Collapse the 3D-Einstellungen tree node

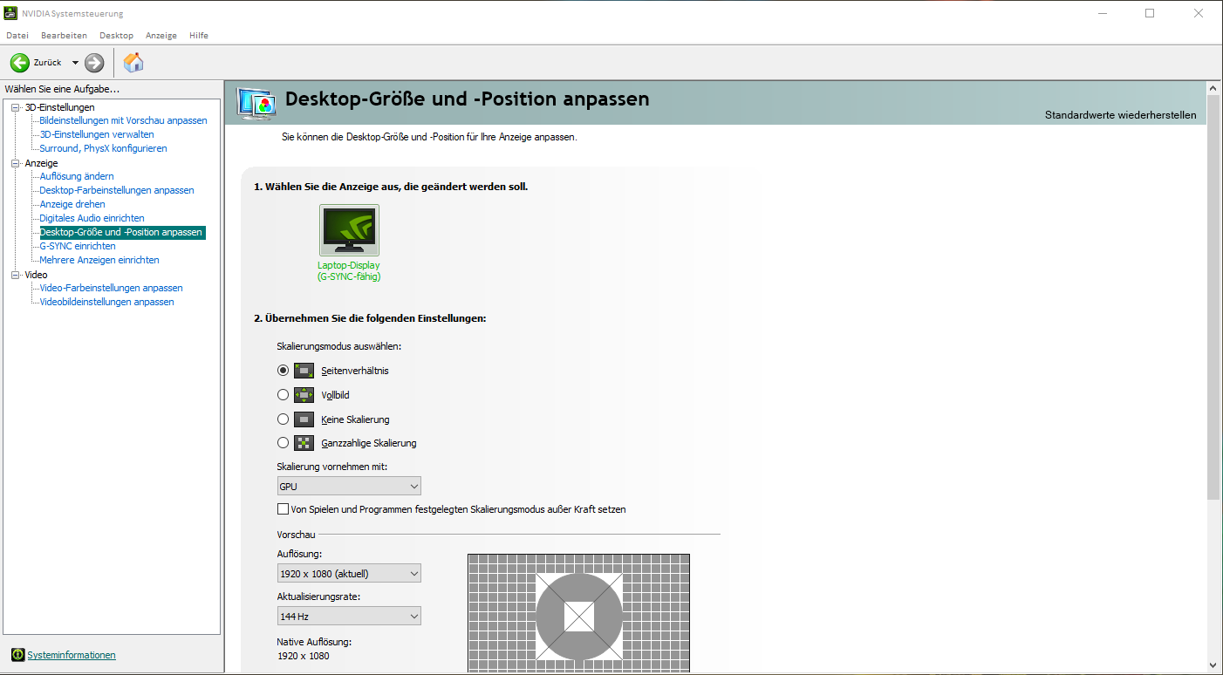pos(15,107)
